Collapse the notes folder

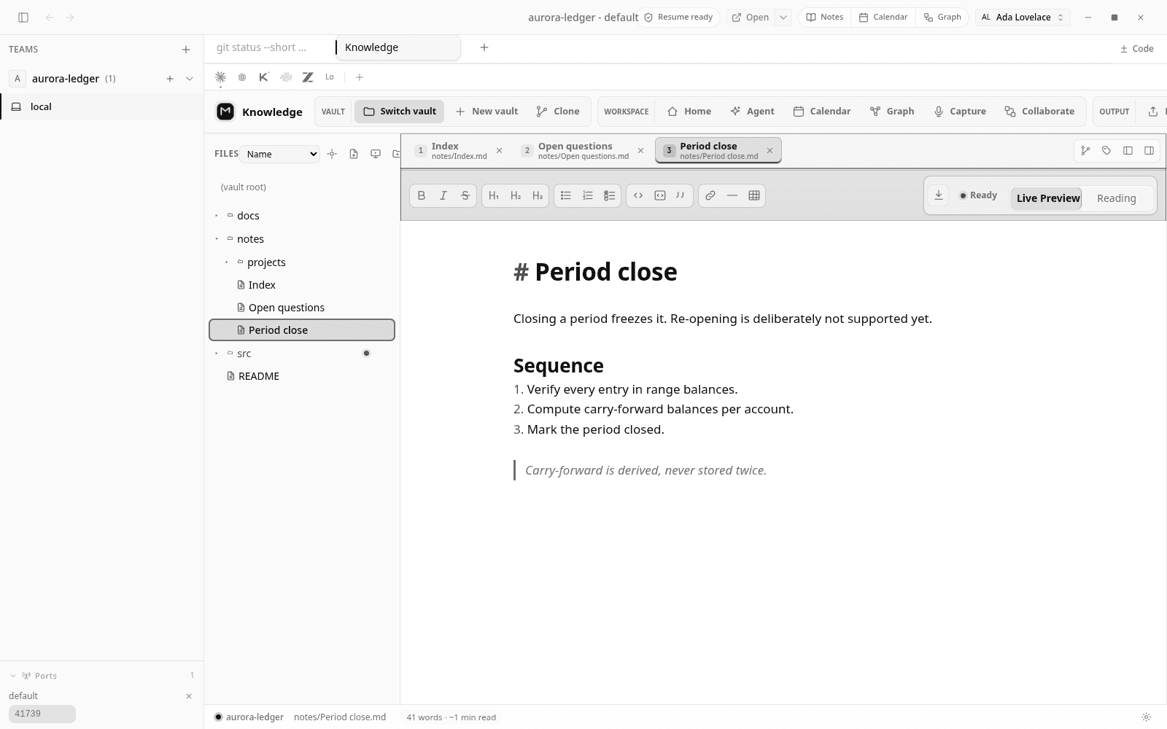tap(217, 239)
